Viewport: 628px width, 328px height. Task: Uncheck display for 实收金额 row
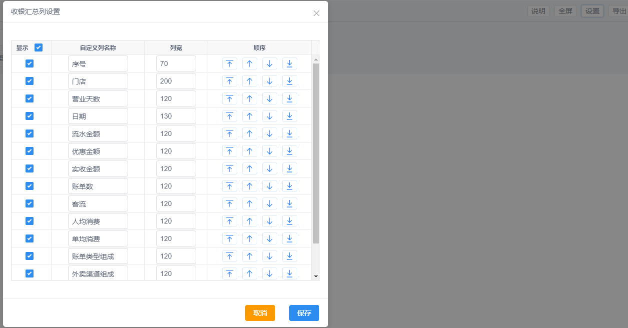tap(30, 168)
